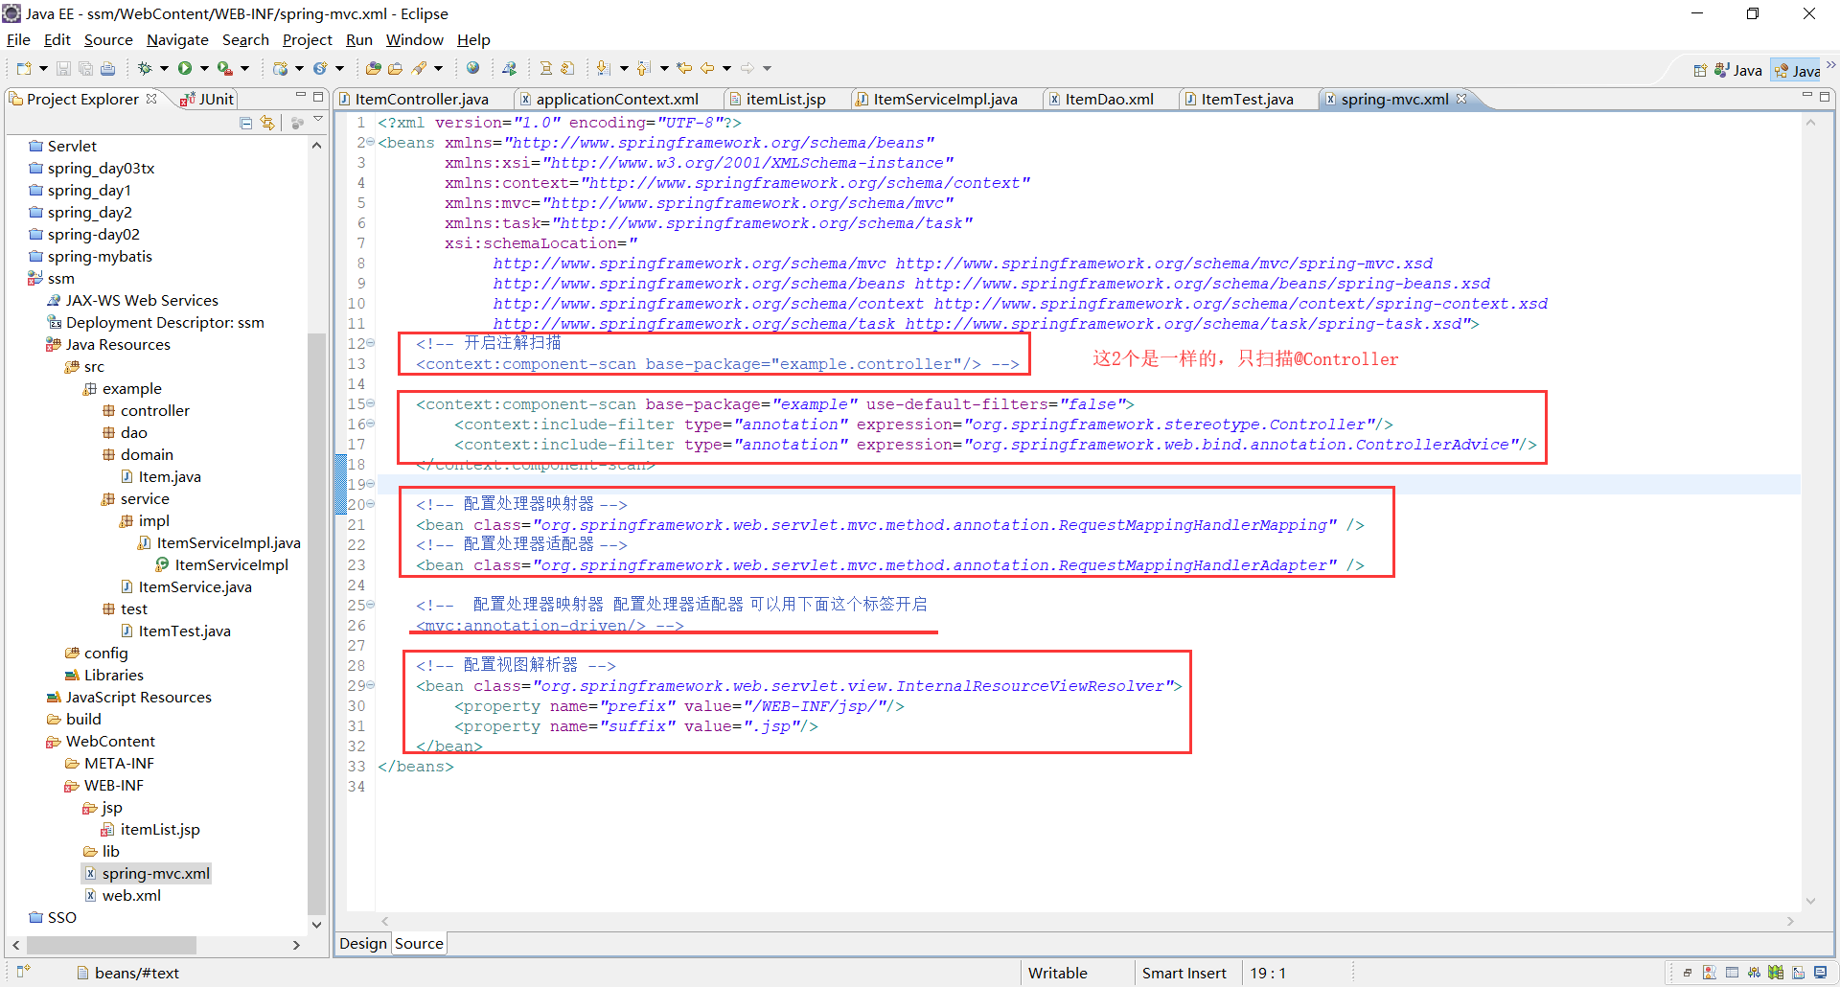Click Collapse All in Project Explorer
The image size is (1840, 987).
click(246, 123)
